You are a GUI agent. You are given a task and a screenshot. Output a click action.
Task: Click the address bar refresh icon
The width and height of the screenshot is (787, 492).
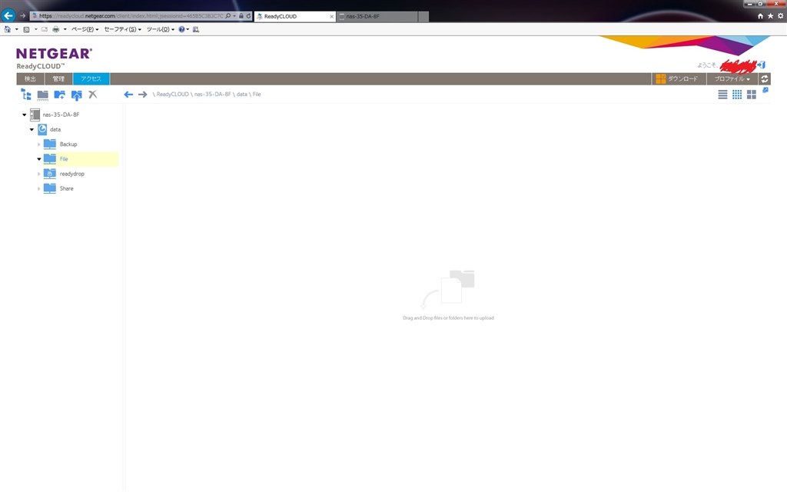click(248, 16)
